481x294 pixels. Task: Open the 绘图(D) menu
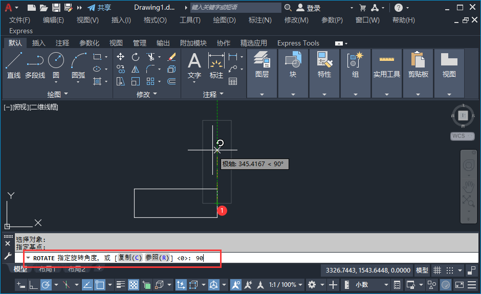coord(224,20)
